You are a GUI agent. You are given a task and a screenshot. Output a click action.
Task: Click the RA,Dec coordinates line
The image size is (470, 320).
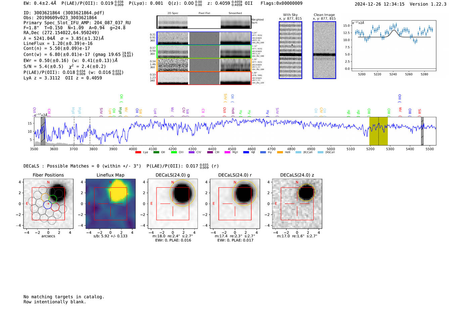pyautogui.click(x=61, y=33)
